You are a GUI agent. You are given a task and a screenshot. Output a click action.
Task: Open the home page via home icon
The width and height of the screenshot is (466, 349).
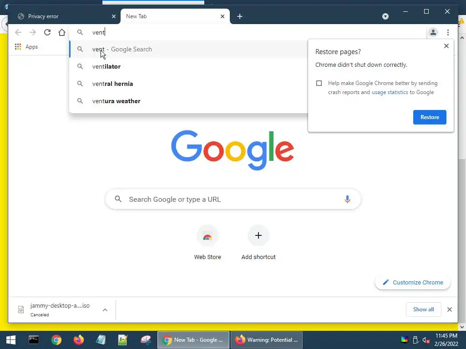62,32
